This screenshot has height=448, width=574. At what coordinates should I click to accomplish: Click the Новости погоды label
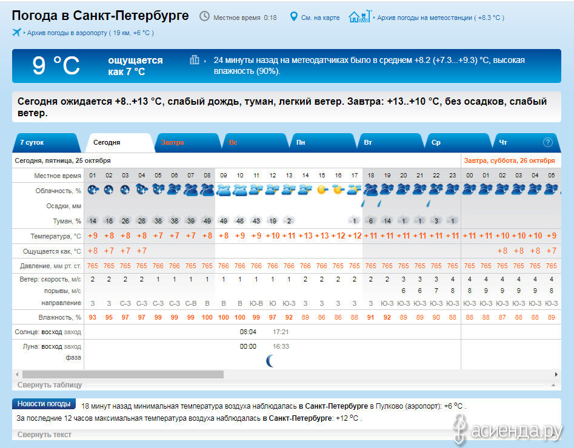[x=44, y=404]
